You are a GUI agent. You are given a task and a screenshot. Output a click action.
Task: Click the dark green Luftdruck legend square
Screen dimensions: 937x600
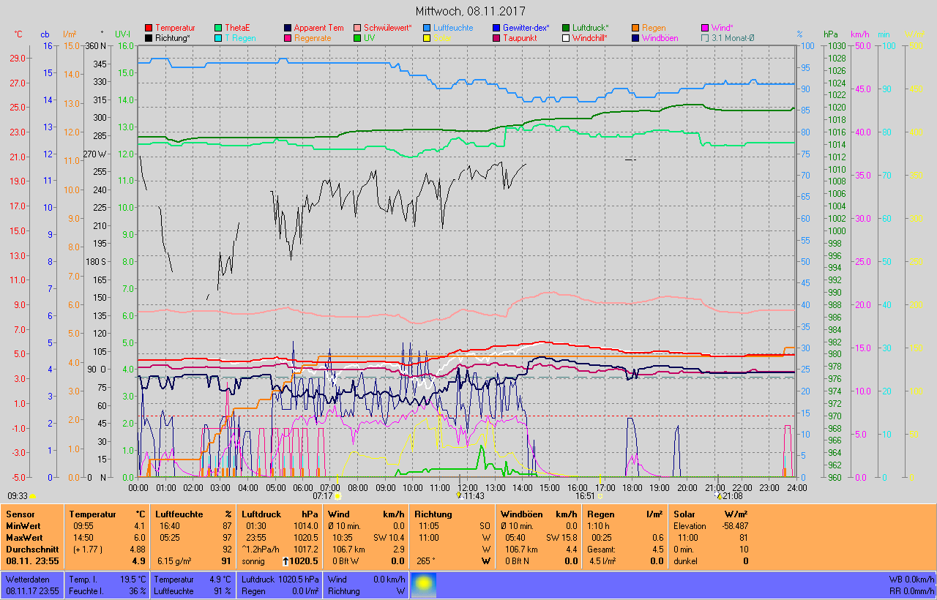pyautogui.click(x=566, y=28)
